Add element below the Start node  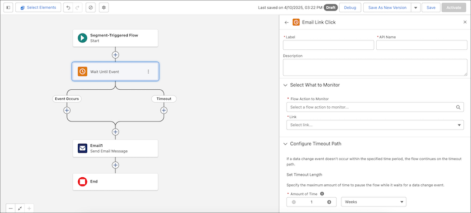click(x=115, y=55)
